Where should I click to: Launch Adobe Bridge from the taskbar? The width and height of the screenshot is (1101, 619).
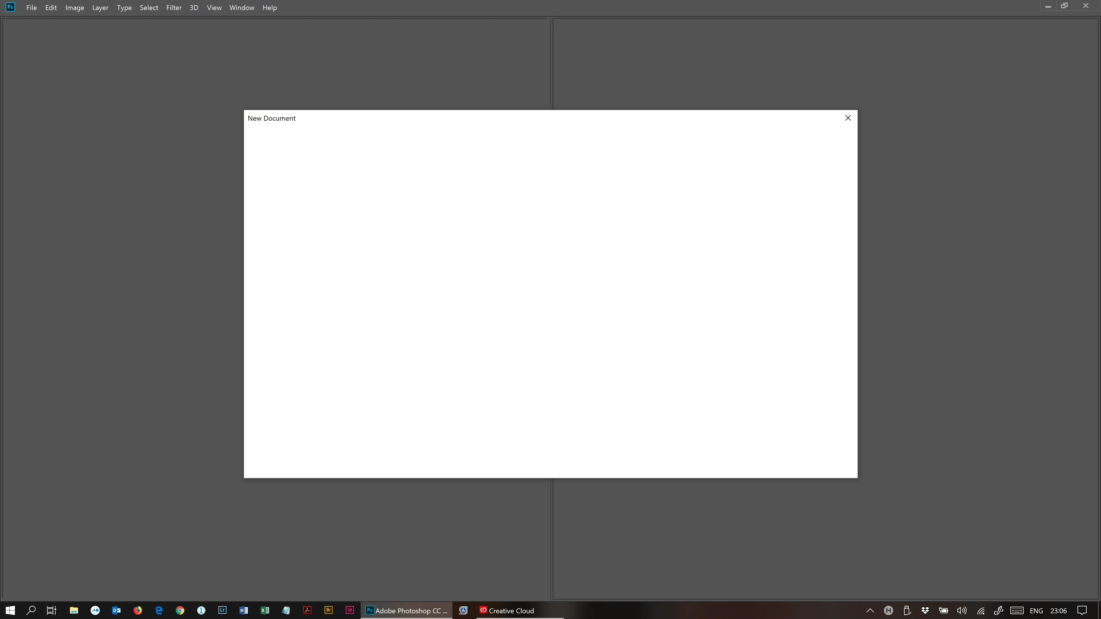pyautogui.click(x=328, y=610)
